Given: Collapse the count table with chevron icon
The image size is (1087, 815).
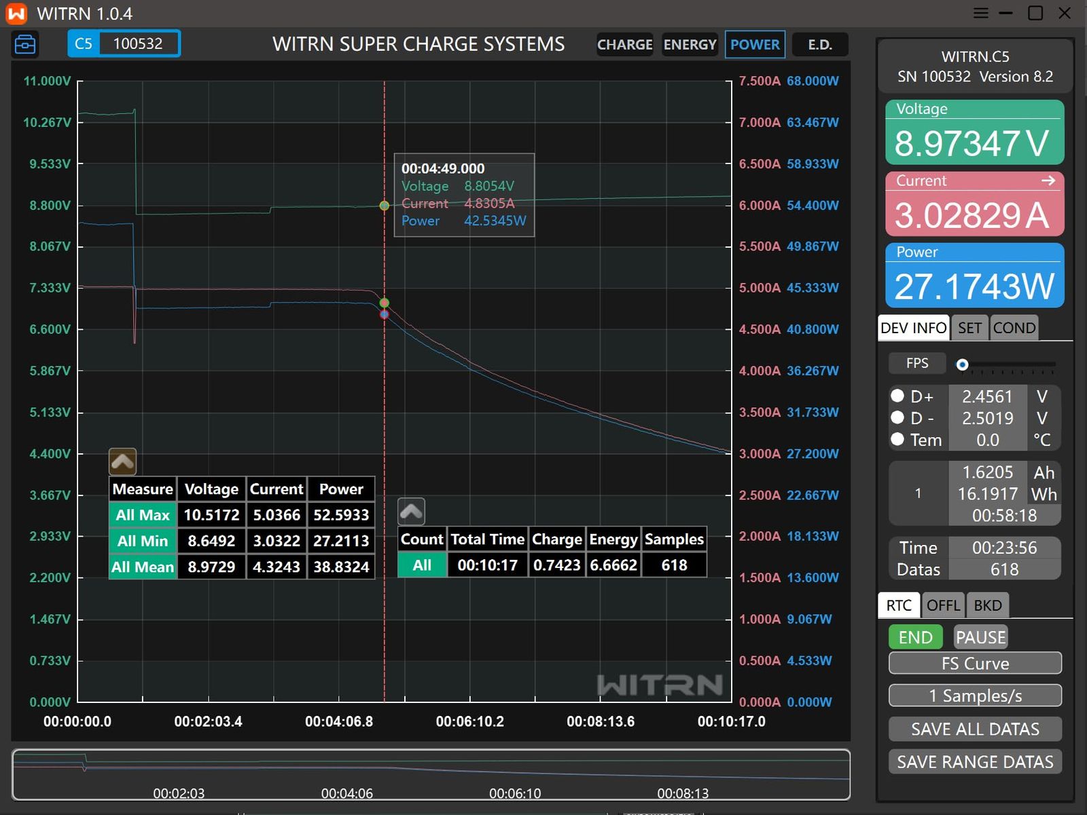Looking at the screenshot, I should click(411, 512).
